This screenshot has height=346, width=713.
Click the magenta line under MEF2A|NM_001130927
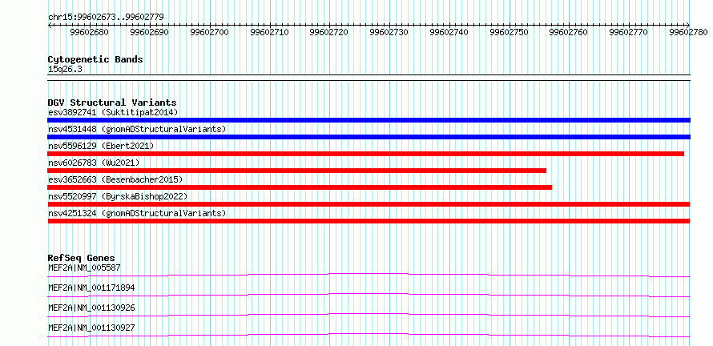pyautogui.click(x=369, y=335)
